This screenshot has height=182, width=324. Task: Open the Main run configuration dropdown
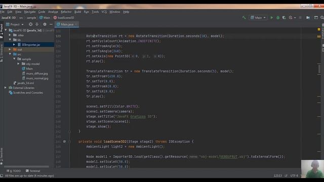258,18
